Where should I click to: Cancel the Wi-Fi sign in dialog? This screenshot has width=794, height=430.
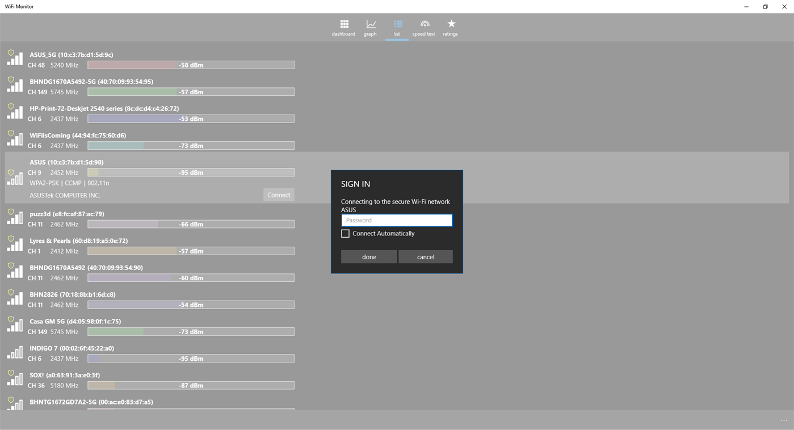[x=425, y=256]
